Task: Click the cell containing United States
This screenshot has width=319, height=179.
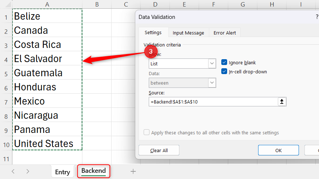Action: pos(47,143)
